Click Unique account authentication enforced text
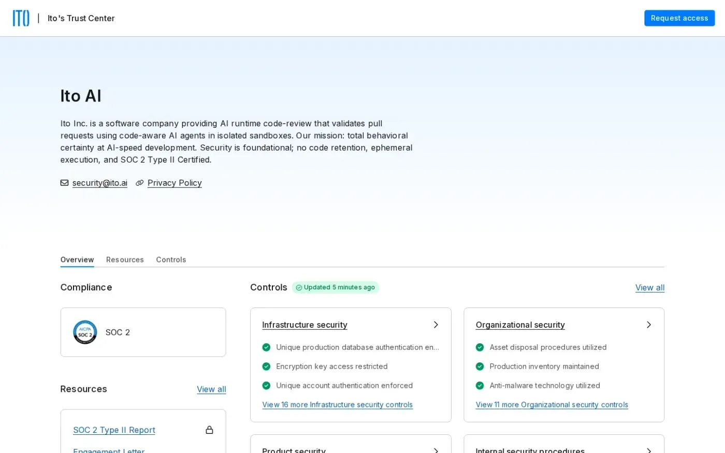Screen dimensions: 725x453 click(344, 386)
